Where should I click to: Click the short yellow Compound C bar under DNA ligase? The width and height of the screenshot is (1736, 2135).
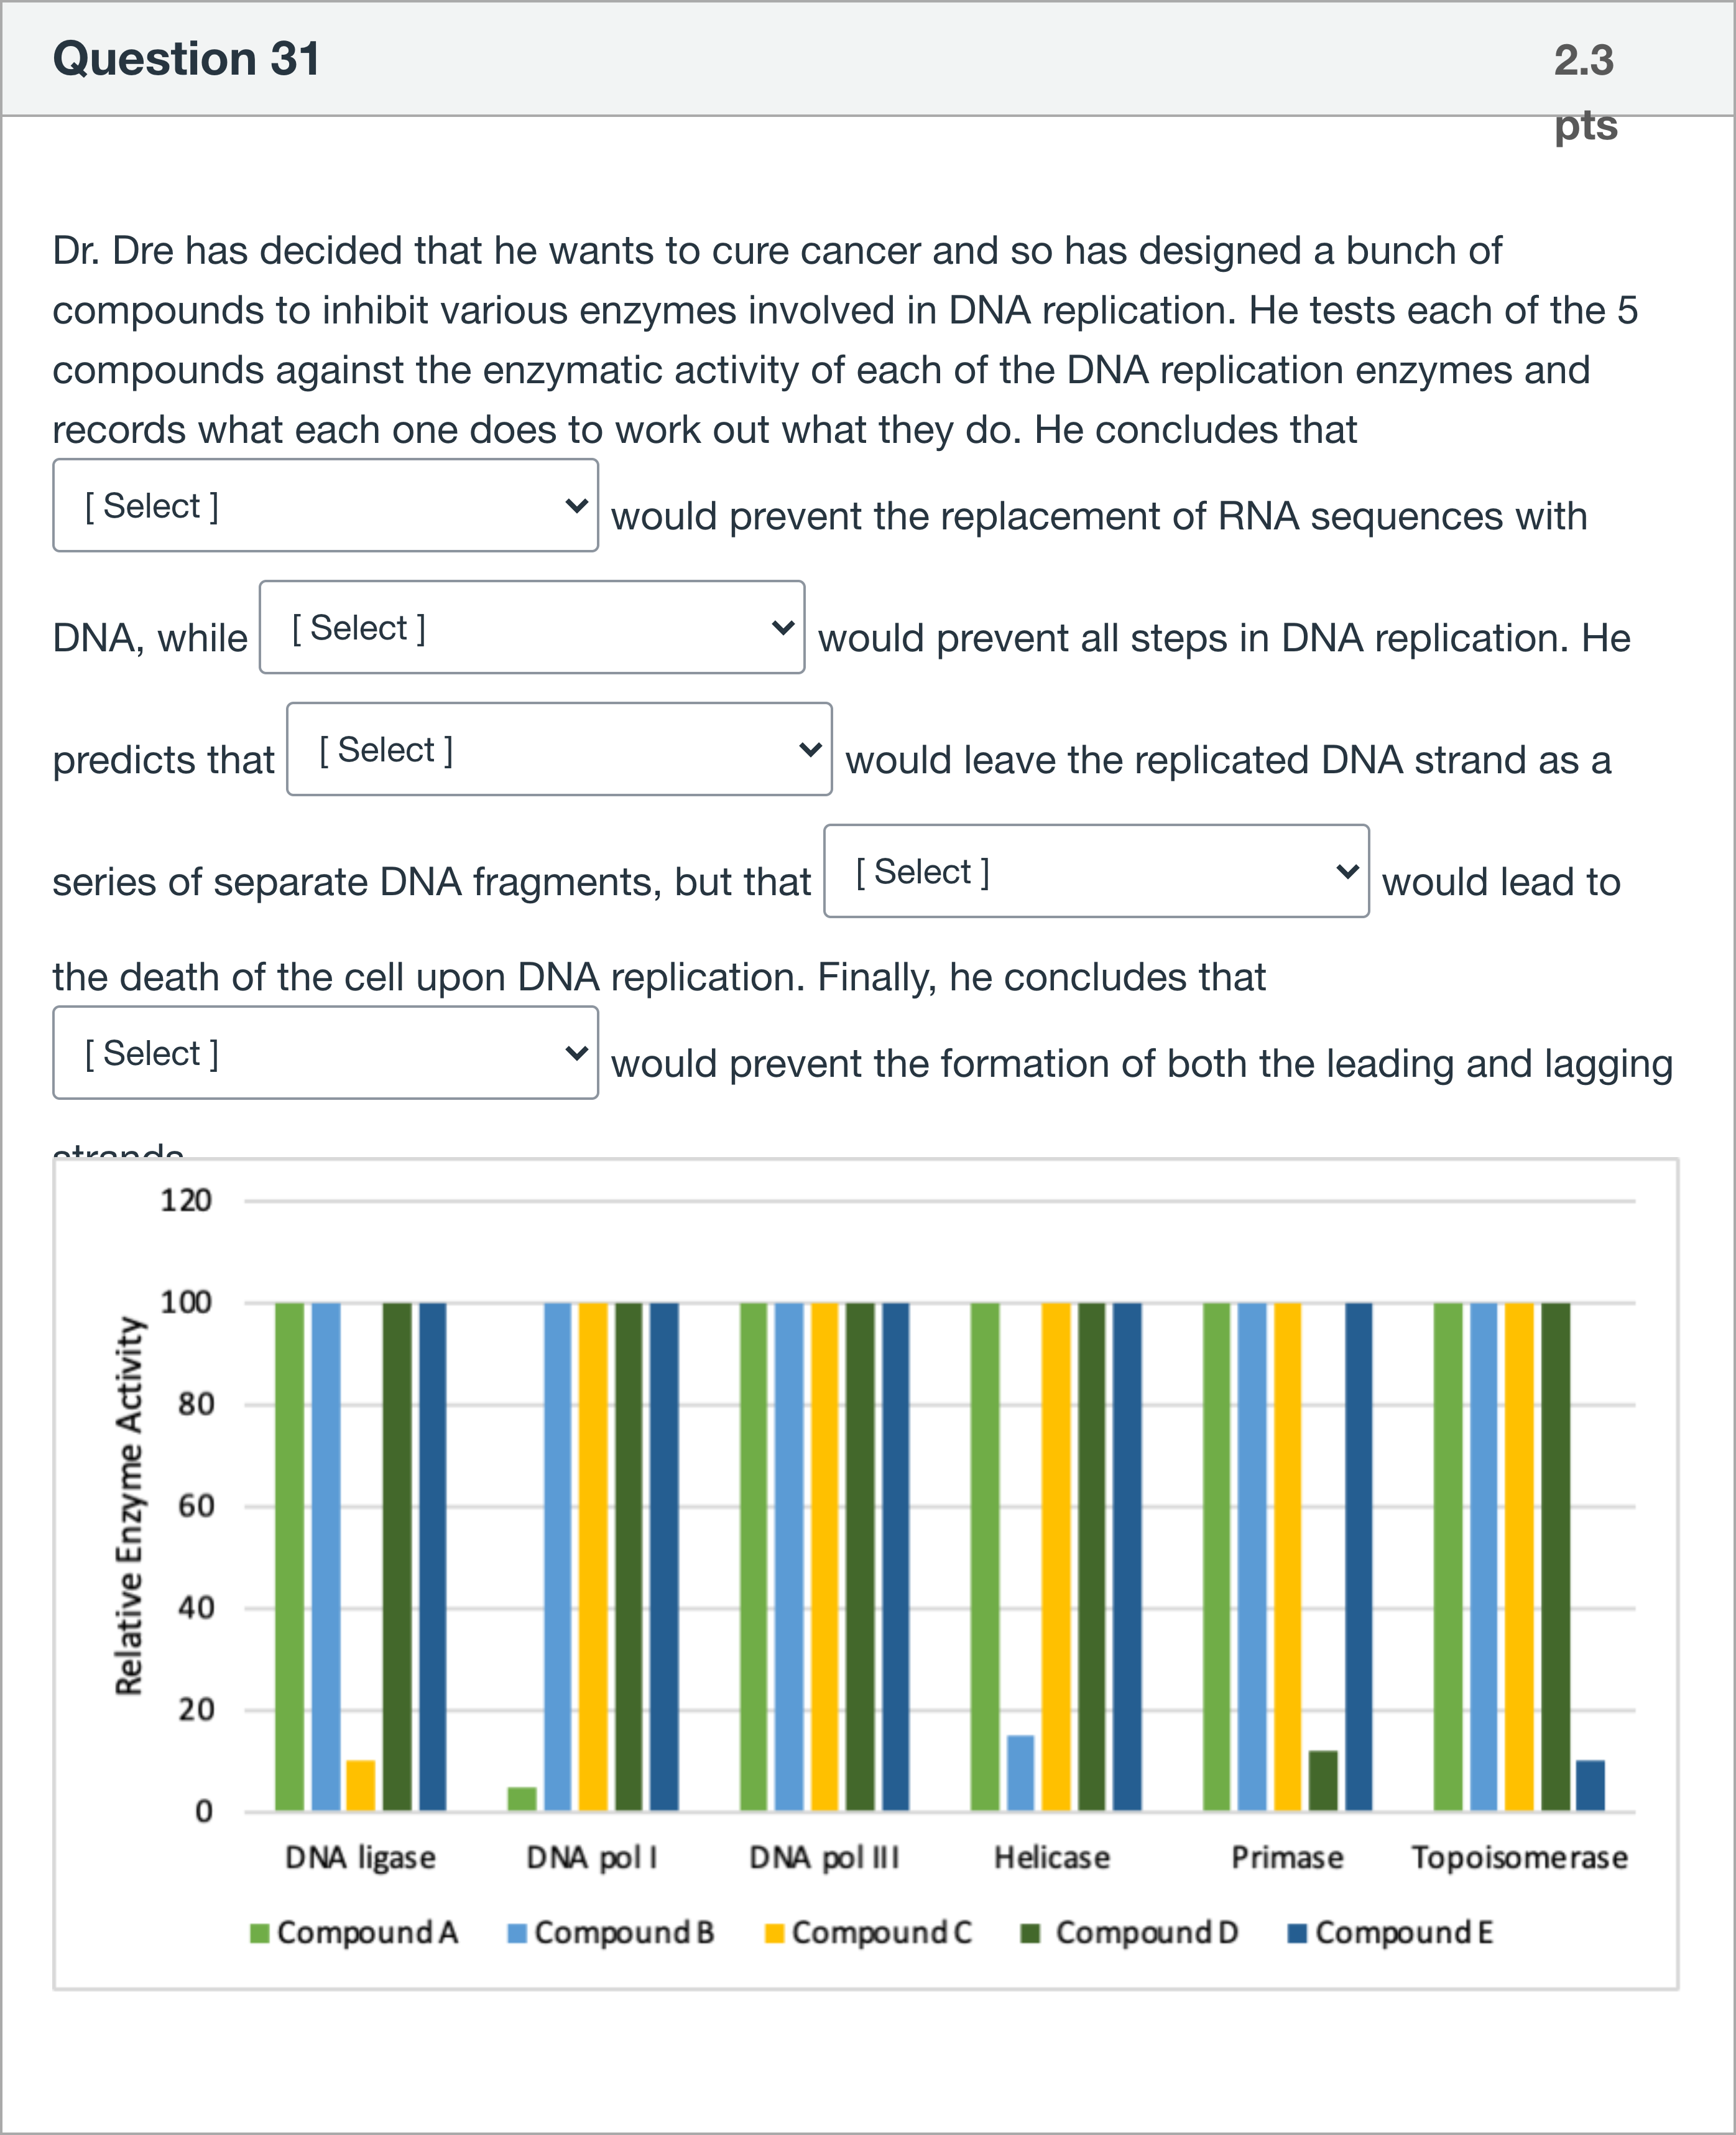[x=361, y=1785]
